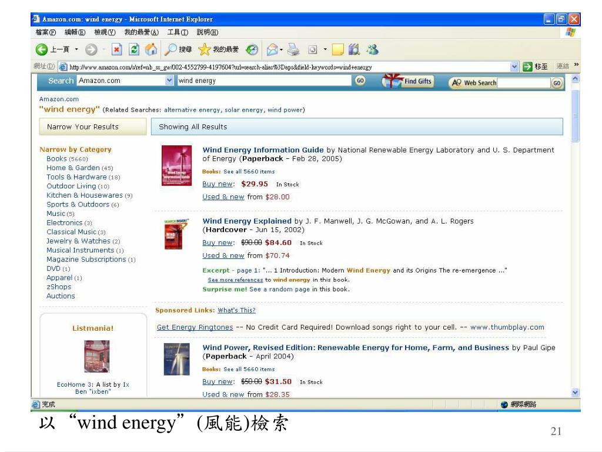The height and width of the screenshot is (452, 602).
Task: Open the Help menu (說明)
Action: coord(208,32)
